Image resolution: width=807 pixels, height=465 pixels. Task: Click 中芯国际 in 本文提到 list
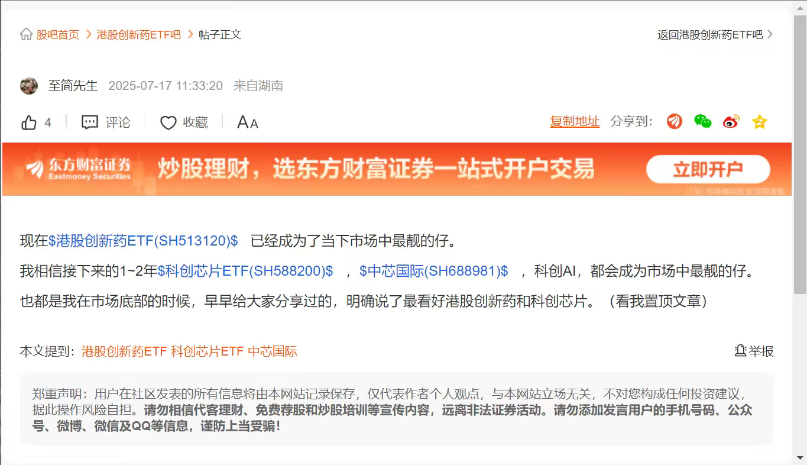coord(273,351)
